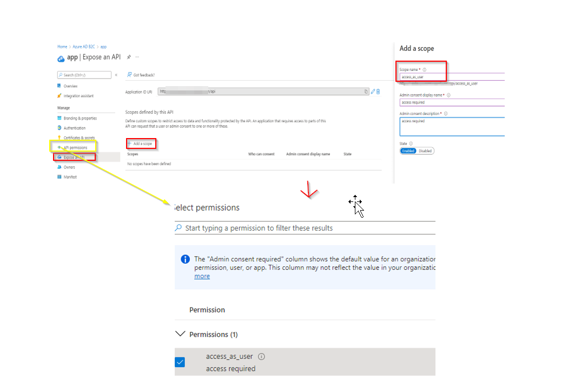Click the State column header in scopes table
Image resolution: width=568 pixels, height=379 pixels.
click(x=347, y=154)
